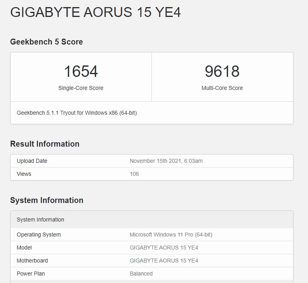Click the Microsoft Windows 11 Pro value
Screen dimensions: 308x283
pos(171,235)
